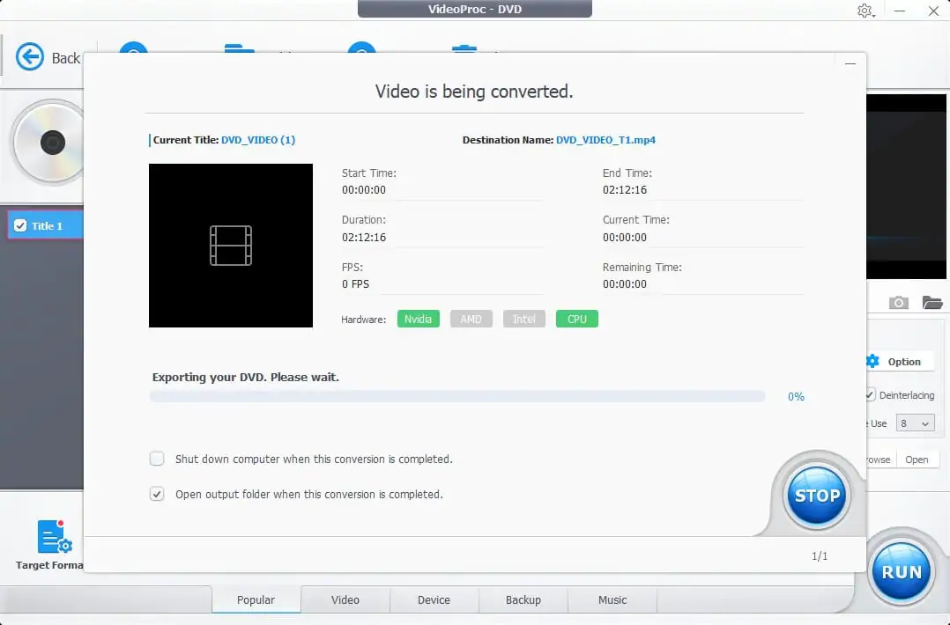
Task: Click the Back arrow icon
Action: (30, 57)
